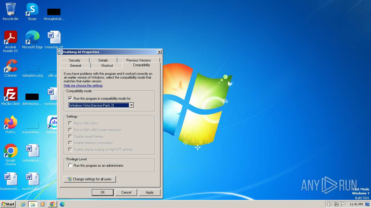Click the volume speaker tray icon

tap(329, 204)
